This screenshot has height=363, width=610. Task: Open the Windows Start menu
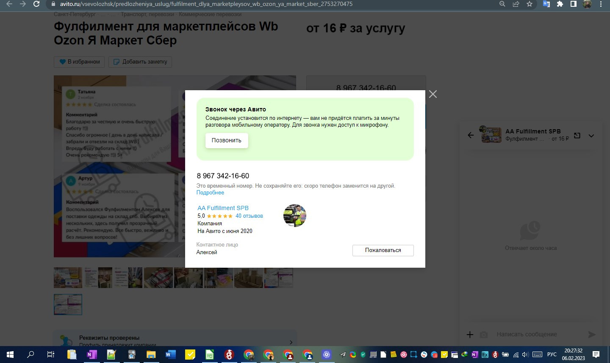(x=10, y=355)
